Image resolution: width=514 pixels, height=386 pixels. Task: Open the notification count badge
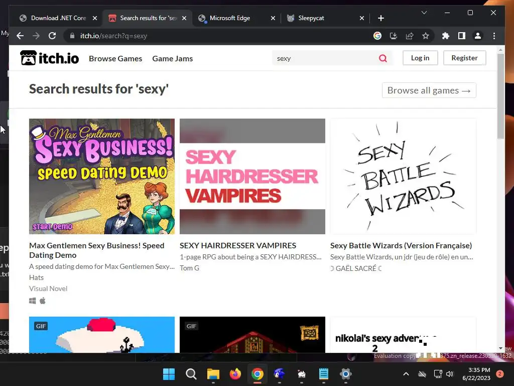point(500,374)
